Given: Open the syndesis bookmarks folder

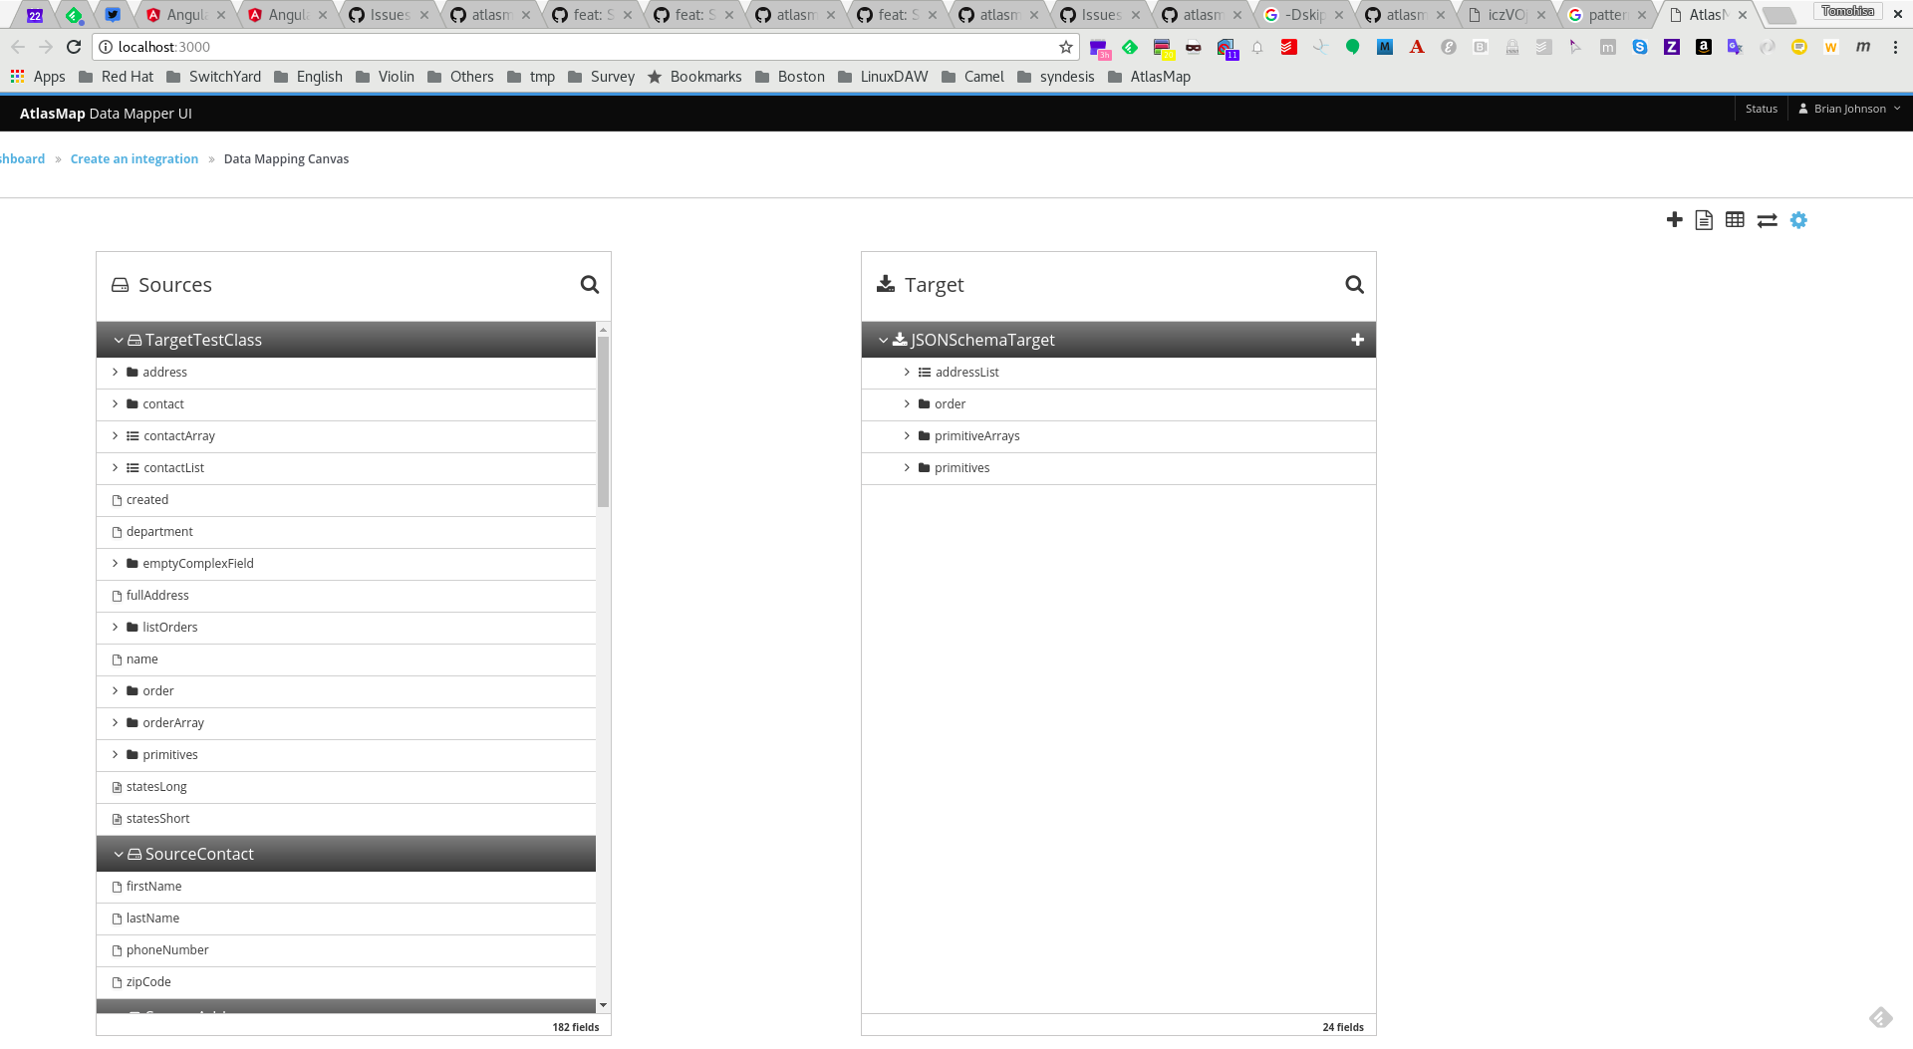Looking at the screenshot, I should (1056, 77).
